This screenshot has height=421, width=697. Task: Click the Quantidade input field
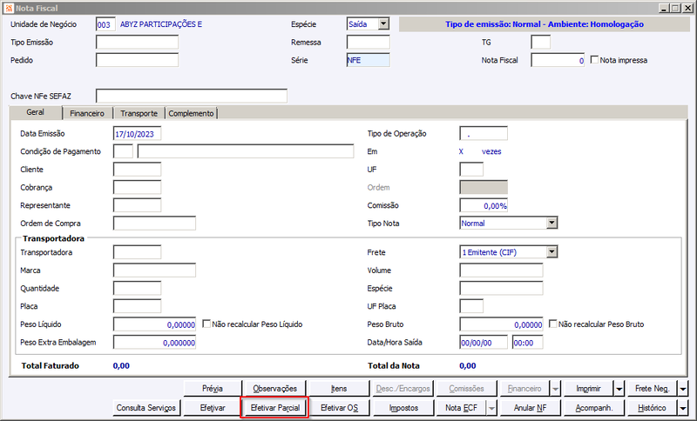point(138,289)
